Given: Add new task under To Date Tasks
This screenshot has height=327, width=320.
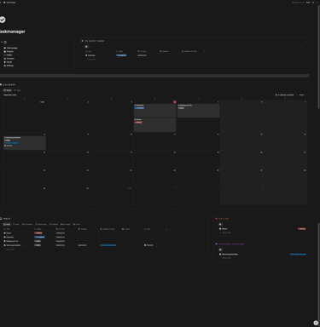Looking at the screenshot, I should 90,60.
